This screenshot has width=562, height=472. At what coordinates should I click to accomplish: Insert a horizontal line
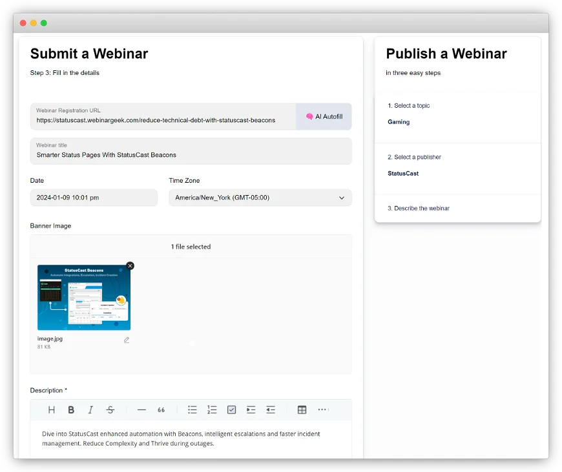coord(141,409)
